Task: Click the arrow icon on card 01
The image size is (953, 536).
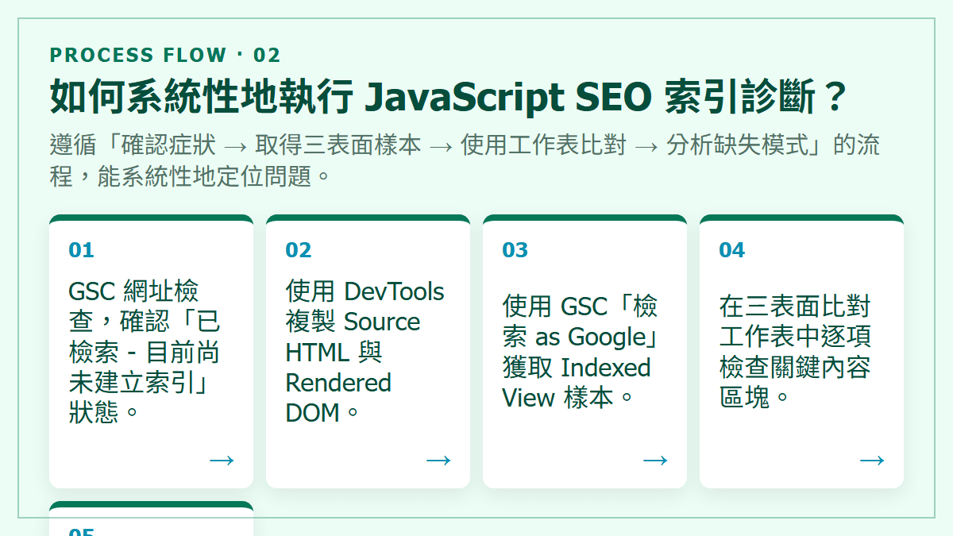Action: tap(222, 460)
